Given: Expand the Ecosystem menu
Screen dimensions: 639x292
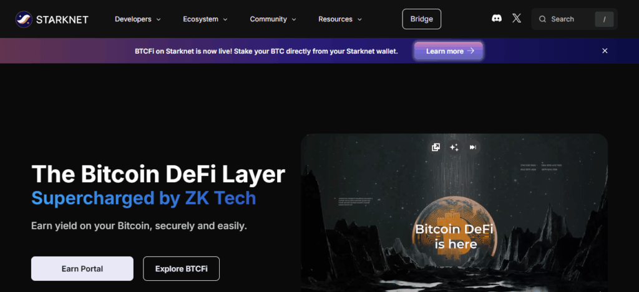Looking at the screenshot, I should pos(205,19).
